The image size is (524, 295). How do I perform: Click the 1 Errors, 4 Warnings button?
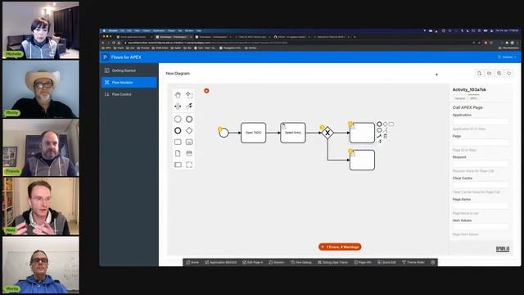pyautogui.click(x=340, y=247)
